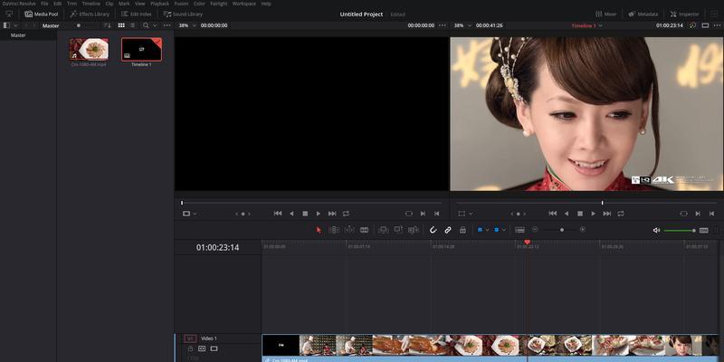
Task: Open the Trim menu
Action: (71, 4)
